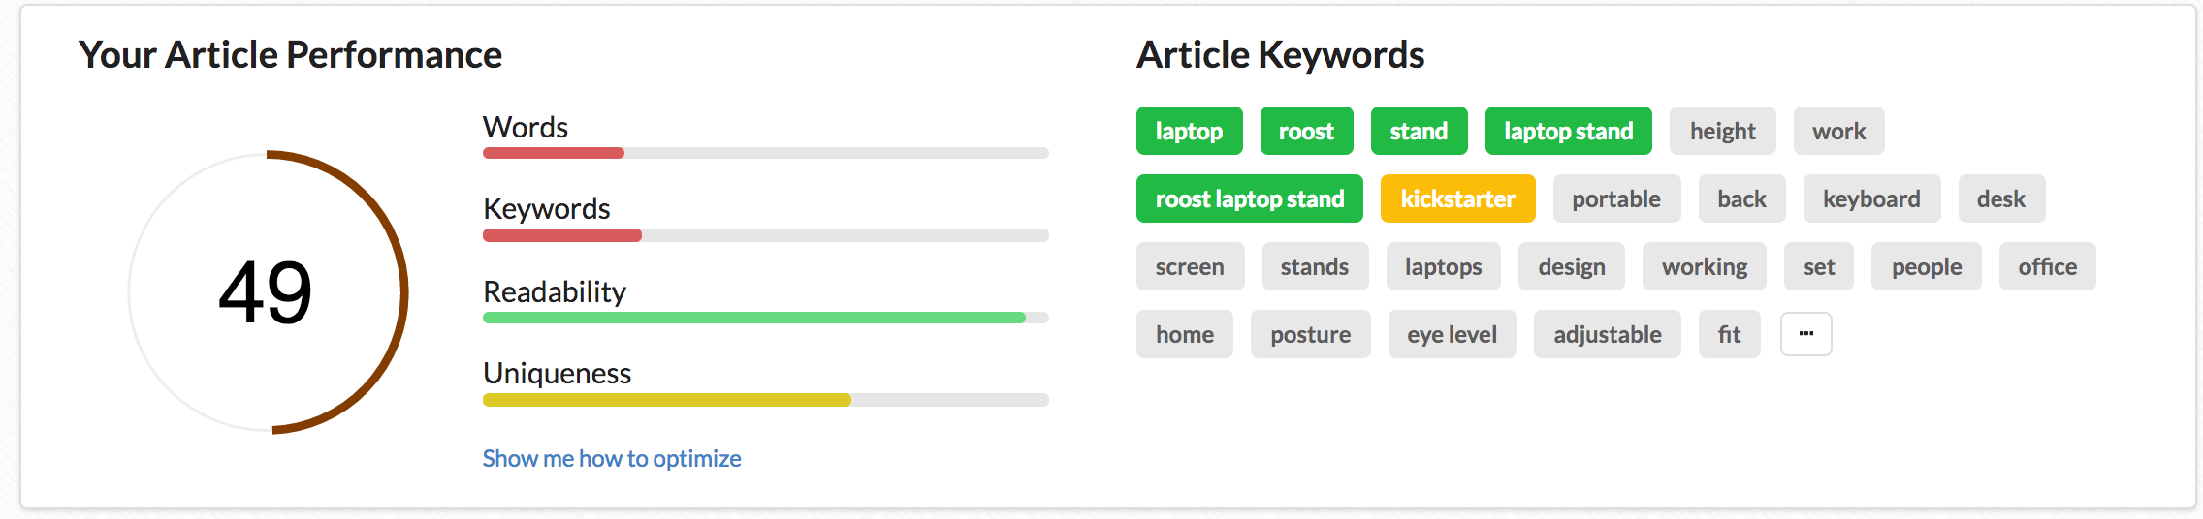The image size is (2203, 519).
Task: Select the 'roost' keyword tag
Action: pyautogui.click(x=1306, y=131)
